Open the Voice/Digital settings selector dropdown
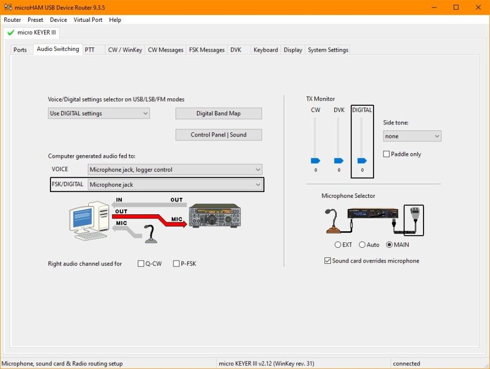The height and width of the screenshot is (369, 490). click(98, 113)
